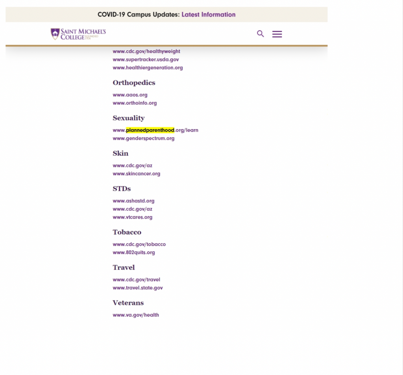Click the Skin heading
Viewport: 403px width, 375px height.
pos(120,153)
